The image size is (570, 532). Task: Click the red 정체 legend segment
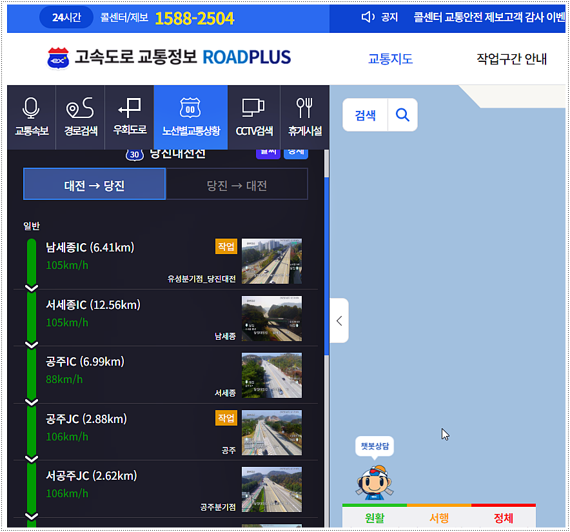[503, 518]
